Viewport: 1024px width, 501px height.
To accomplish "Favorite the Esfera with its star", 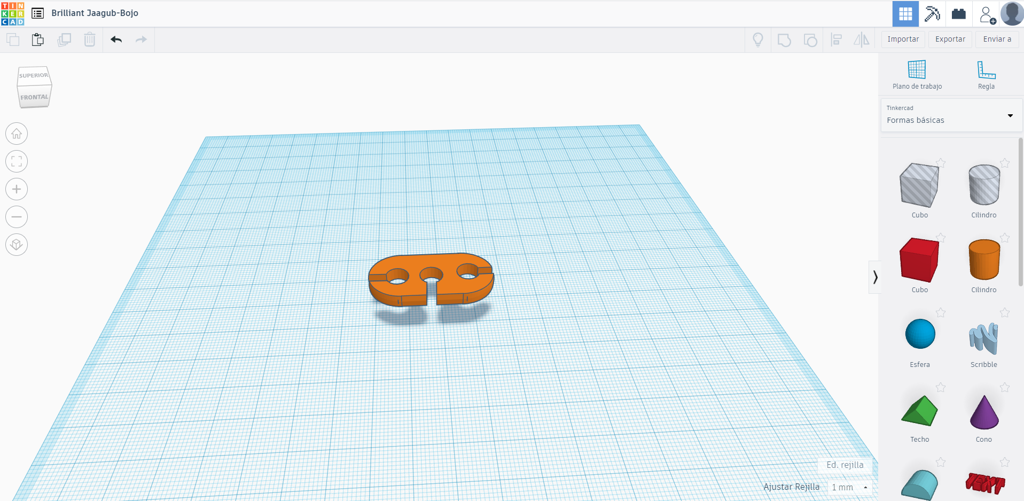I will tap(941, 312).
